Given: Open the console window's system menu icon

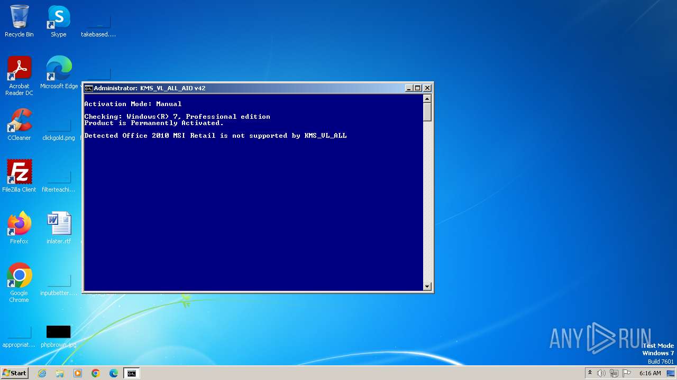Looking at the screenshot, I should click(x=89, y=88).
